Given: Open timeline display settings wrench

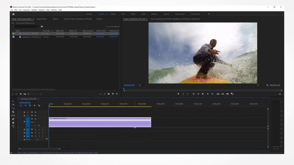Looking at the screenshot, I should click(x=39, y=106).
